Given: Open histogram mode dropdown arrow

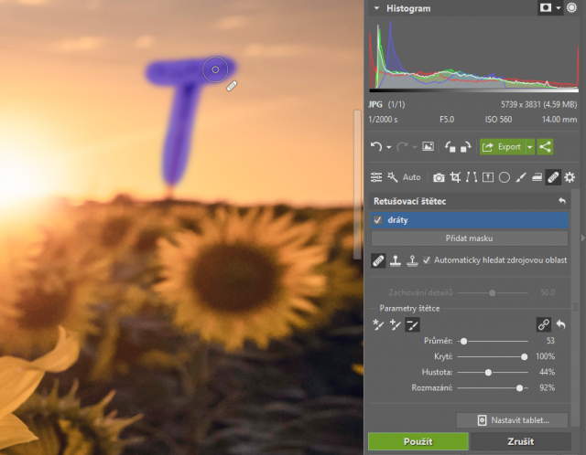Looking at the screenshot, I should coord(558,8).
